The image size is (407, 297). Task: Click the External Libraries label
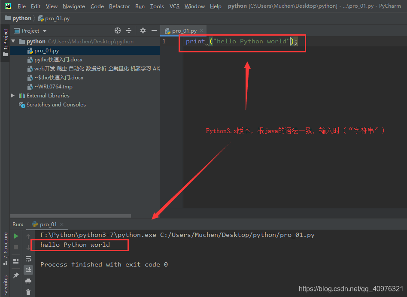(x=48, y=95)
